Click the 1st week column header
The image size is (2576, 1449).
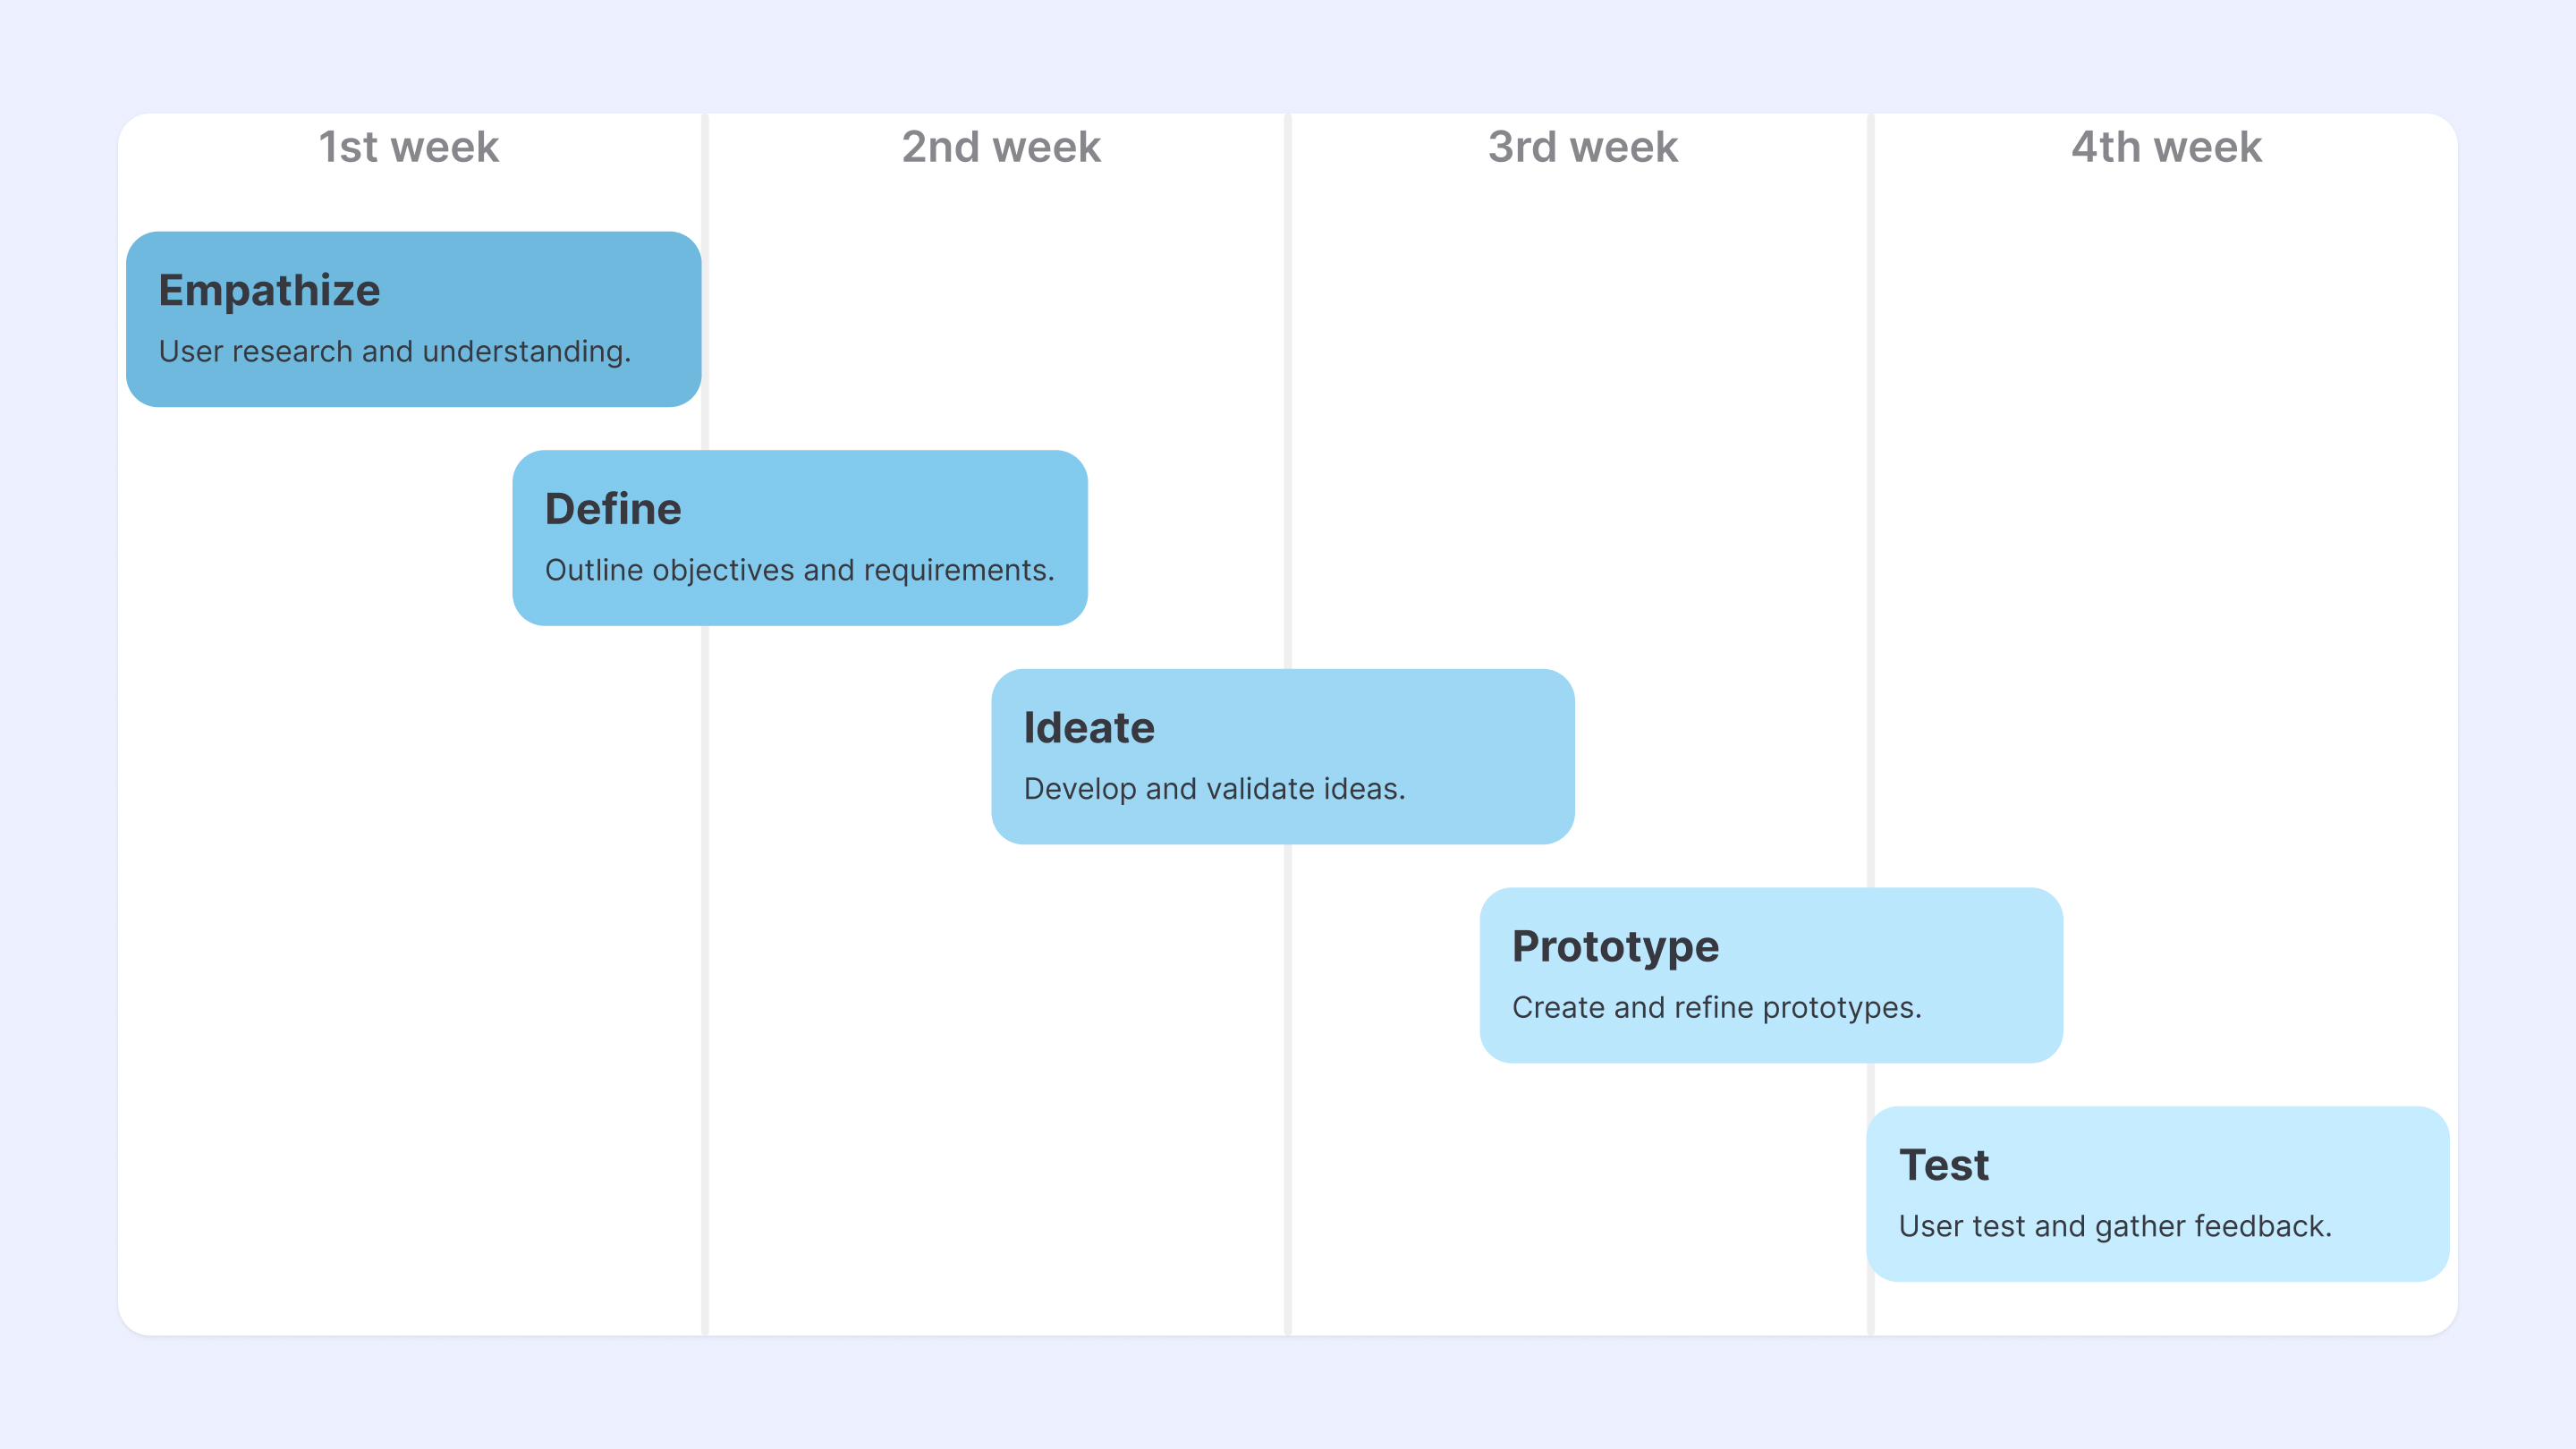point(408,147)
